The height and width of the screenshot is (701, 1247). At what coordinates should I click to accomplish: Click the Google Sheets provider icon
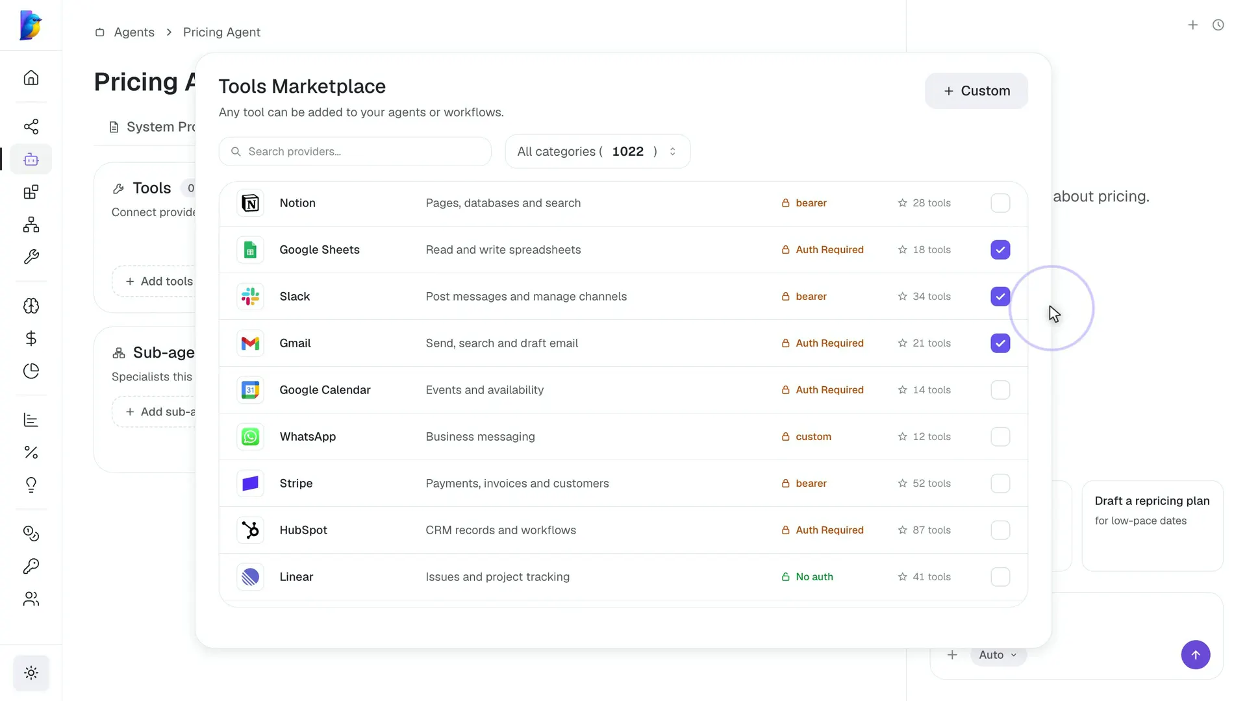250,250
